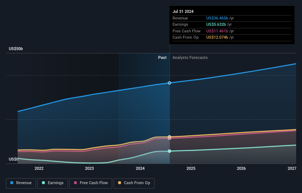
Task: Click the US$12.074b cash from op value
Action: tap(217, 38)
